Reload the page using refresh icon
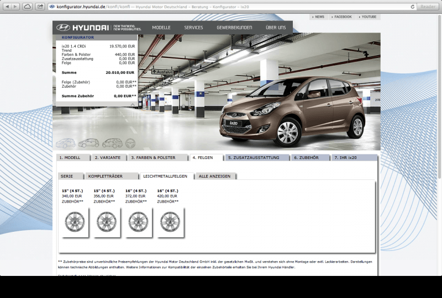442x298 pixels. click(x=412, y=7)
